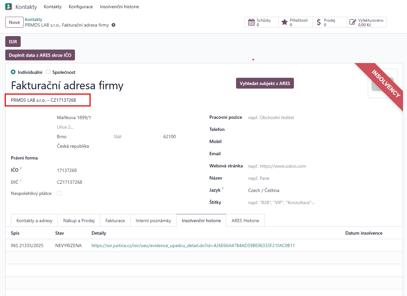Open Prodej dollar stat button

(x=330, y=22)
